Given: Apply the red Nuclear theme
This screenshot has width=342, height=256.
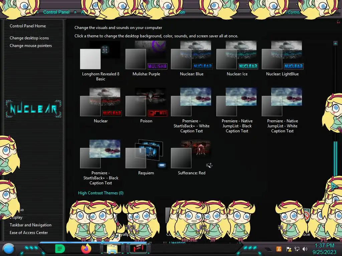Looking at the screenshot, I should (101, 106).
